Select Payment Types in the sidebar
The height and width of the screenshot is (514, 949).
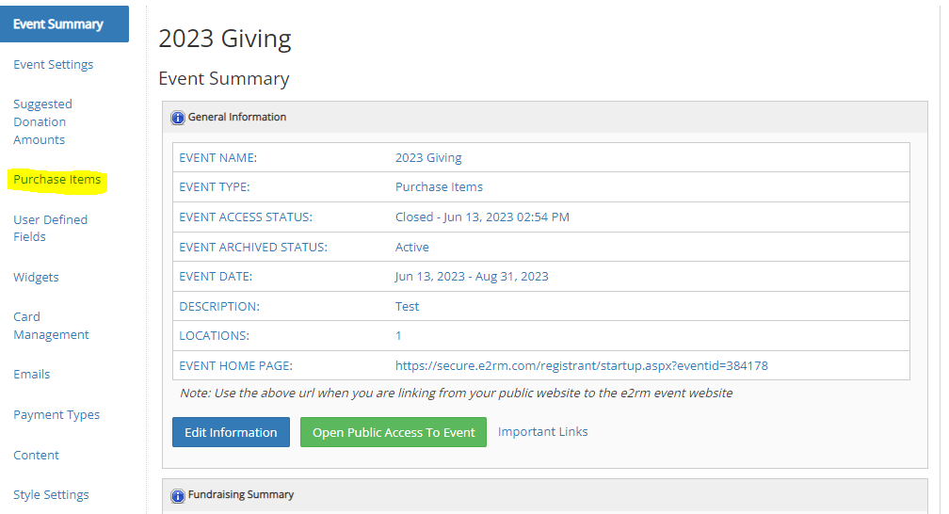pyautogui.click(x=56, y=415)
